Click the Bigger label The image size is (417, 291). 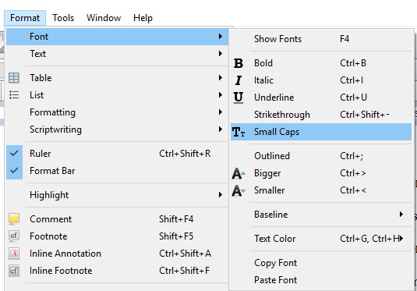(267, 173)
